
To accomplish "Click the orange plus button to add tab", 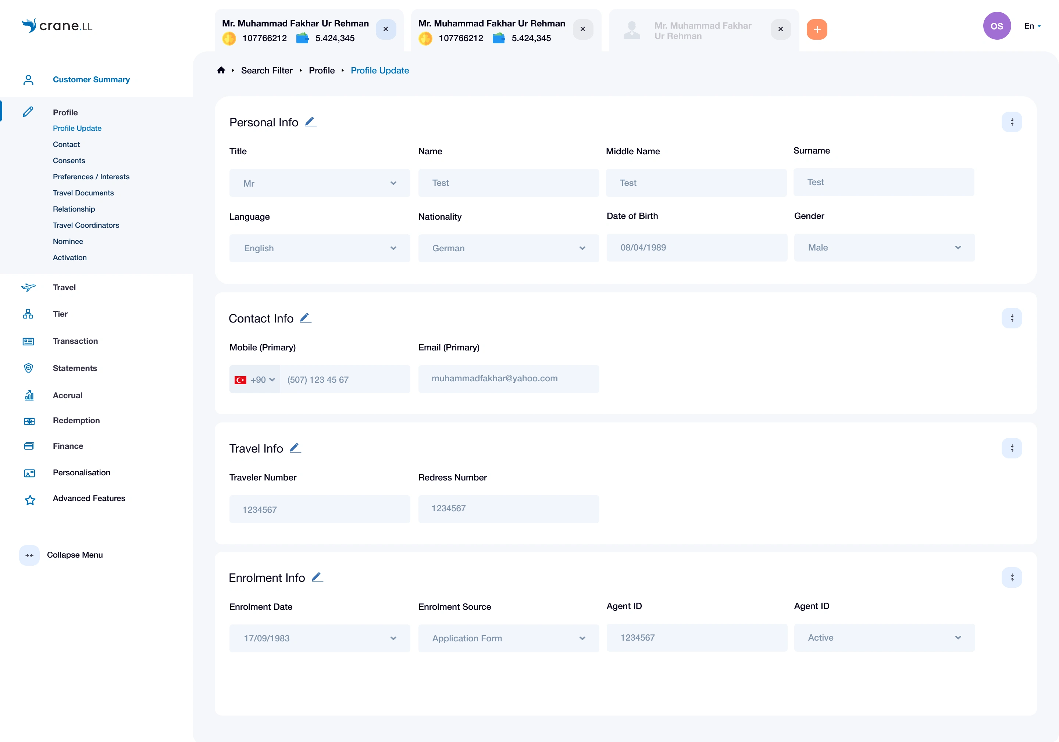I will click(x=816, y=29).
